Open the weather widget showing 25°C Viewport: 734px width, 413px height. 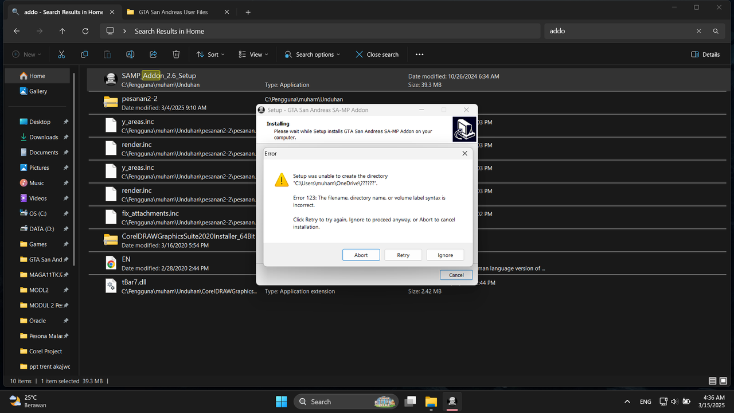29,401
